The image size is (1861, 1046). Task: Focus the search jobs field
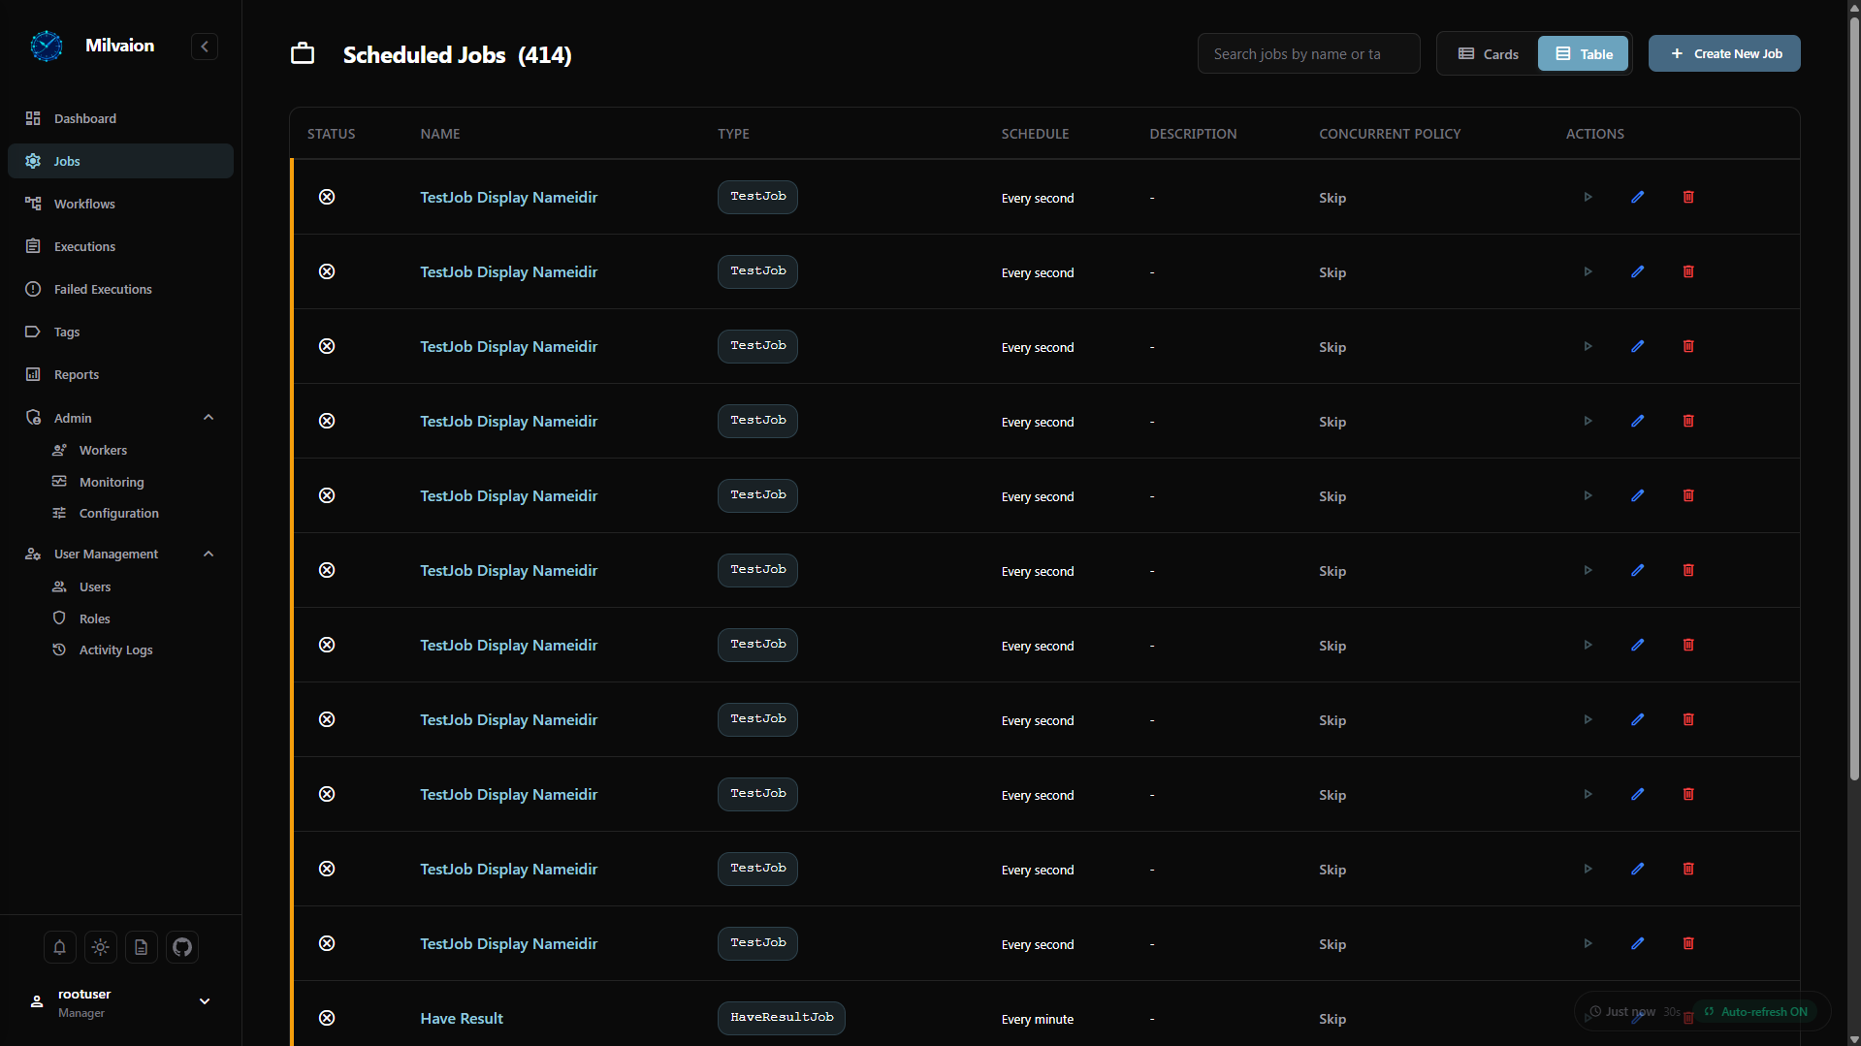(x=1308, y=54)
